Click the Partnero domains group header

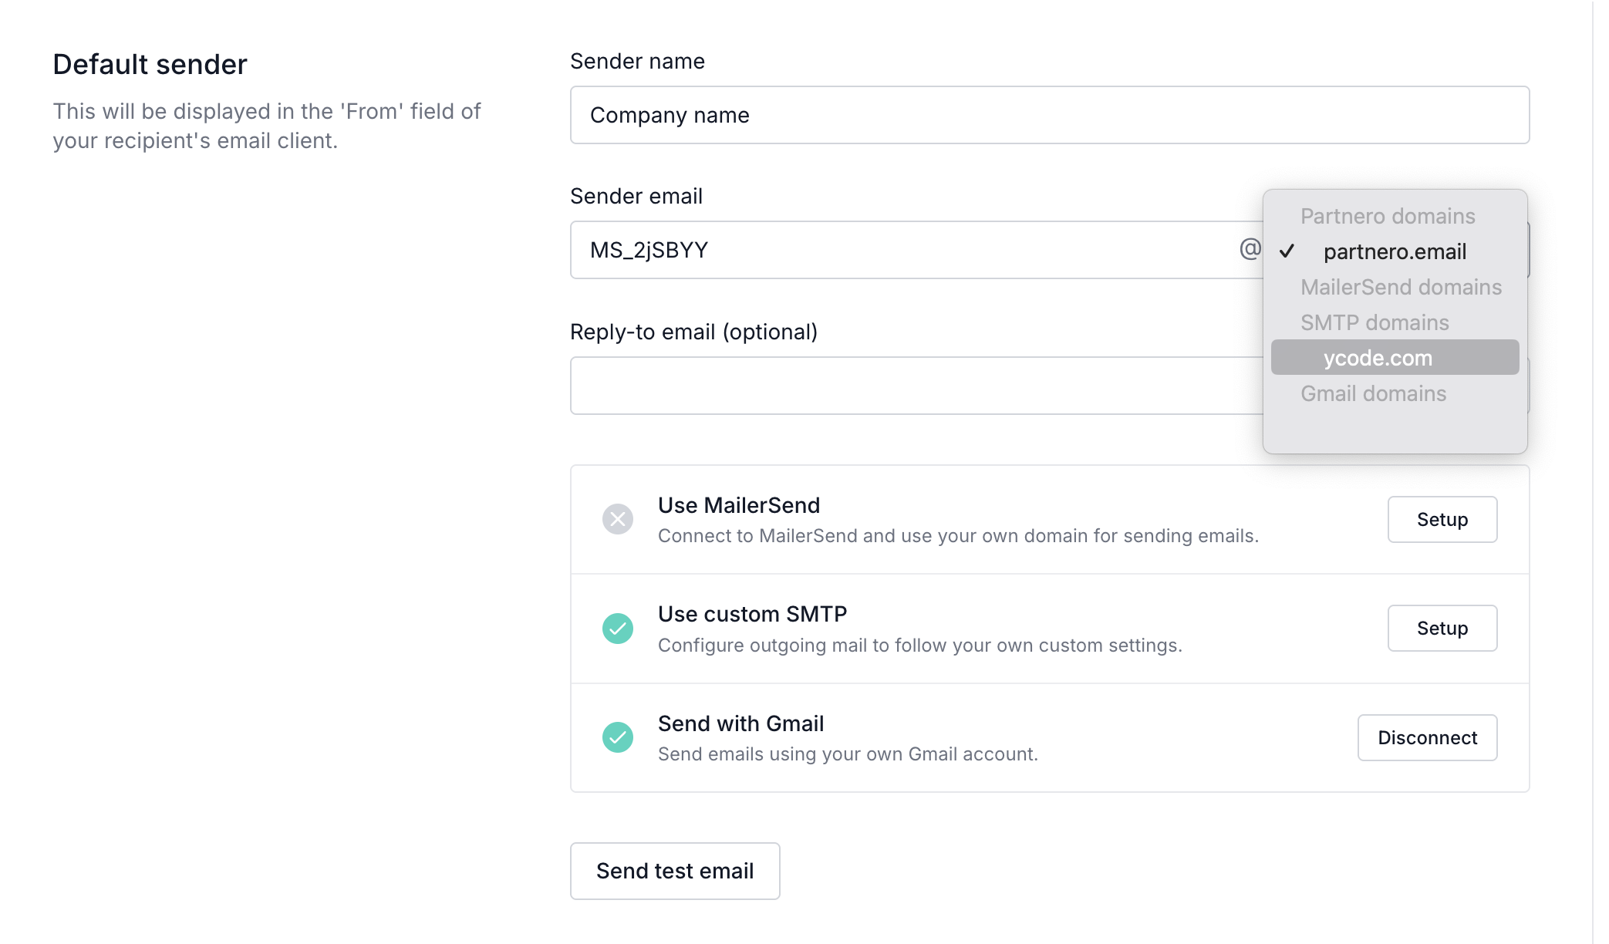pyautogui.click(x=1387, y=216)
